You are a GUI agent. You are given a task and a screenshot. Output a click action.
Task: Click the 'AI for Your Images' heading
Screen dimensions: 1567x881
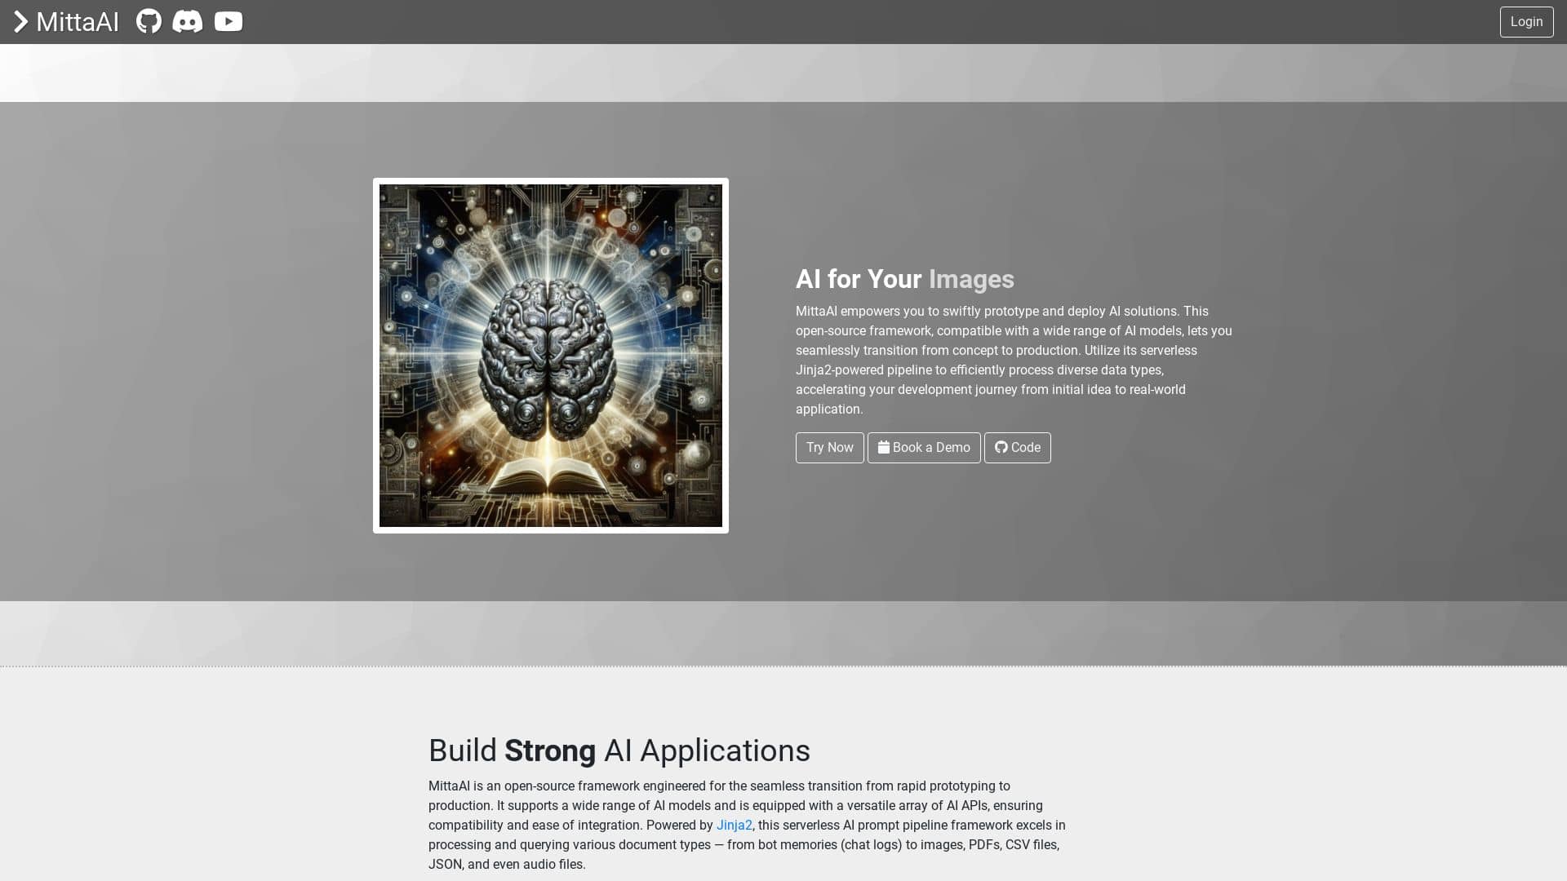click(x=904, y=279)
